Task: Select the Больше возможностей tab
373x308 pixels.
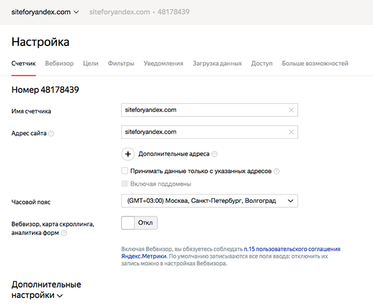Action: 315,63
